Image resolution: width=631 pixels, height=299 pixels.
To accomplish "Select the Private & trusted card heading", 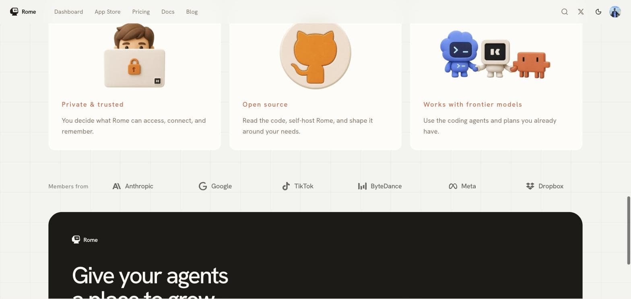I will point(93,104).
